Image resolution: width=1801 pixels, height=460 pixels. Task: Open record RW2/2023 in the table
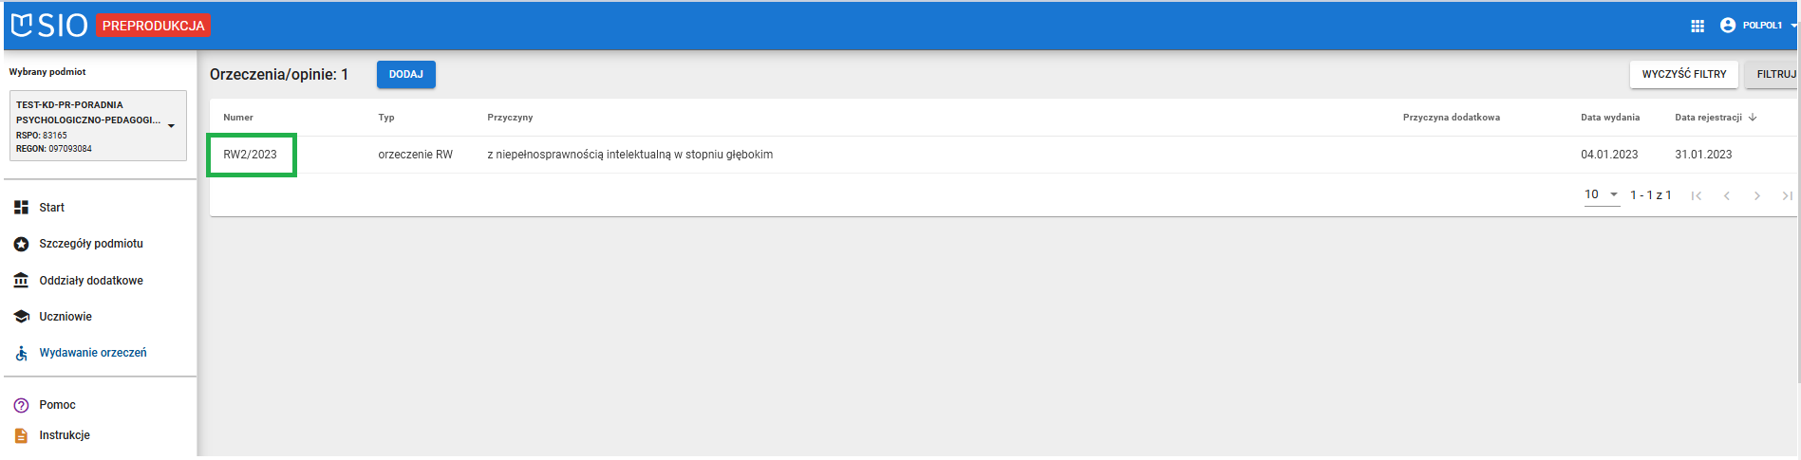[x=251, y=155]
